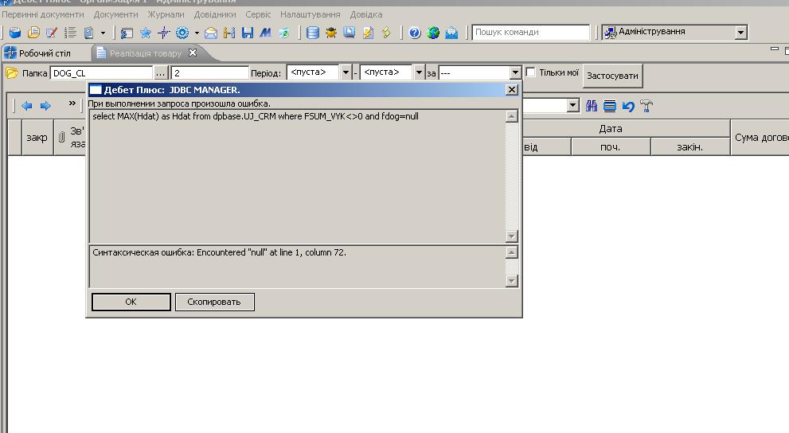
Task: Click the blue mailbox toolbar icon
Action: [451, 33]
